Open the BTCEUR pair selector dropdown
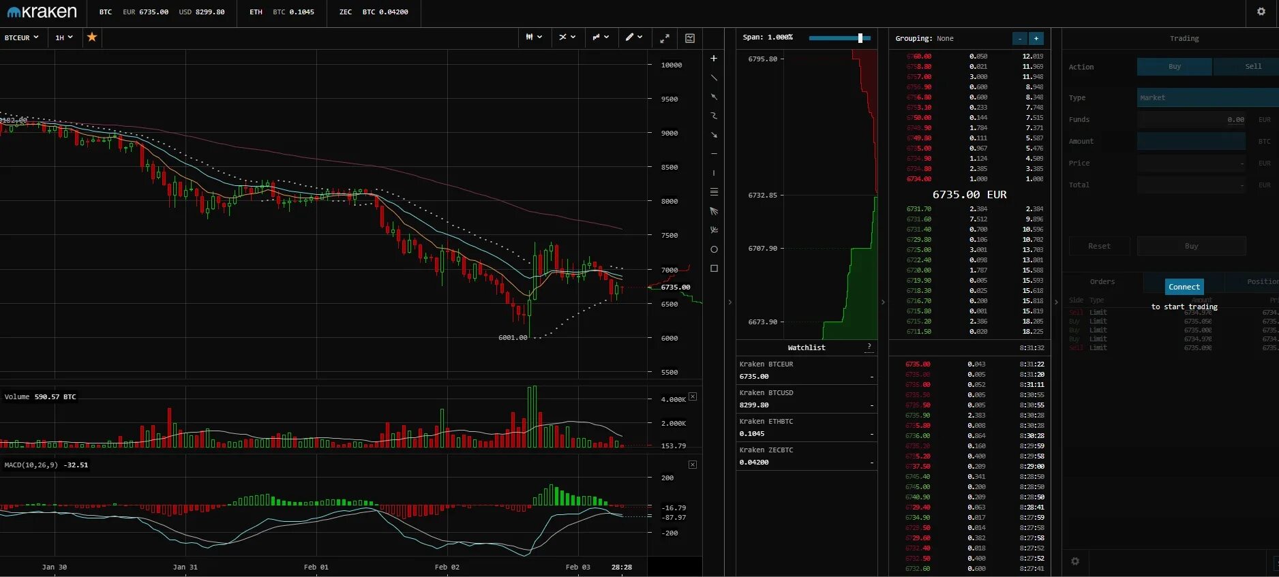The height and width of the screenshot is (577, 1279). [x=22, y=37]
